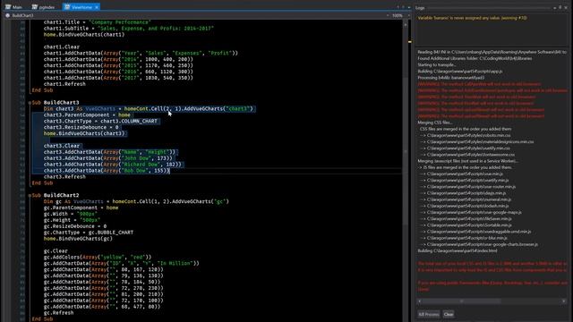The height and width of the screenshot is (322, 573).
Task: Click the chart1 '2014', 1000, 400, 200 line
Action: pos(118,60)
